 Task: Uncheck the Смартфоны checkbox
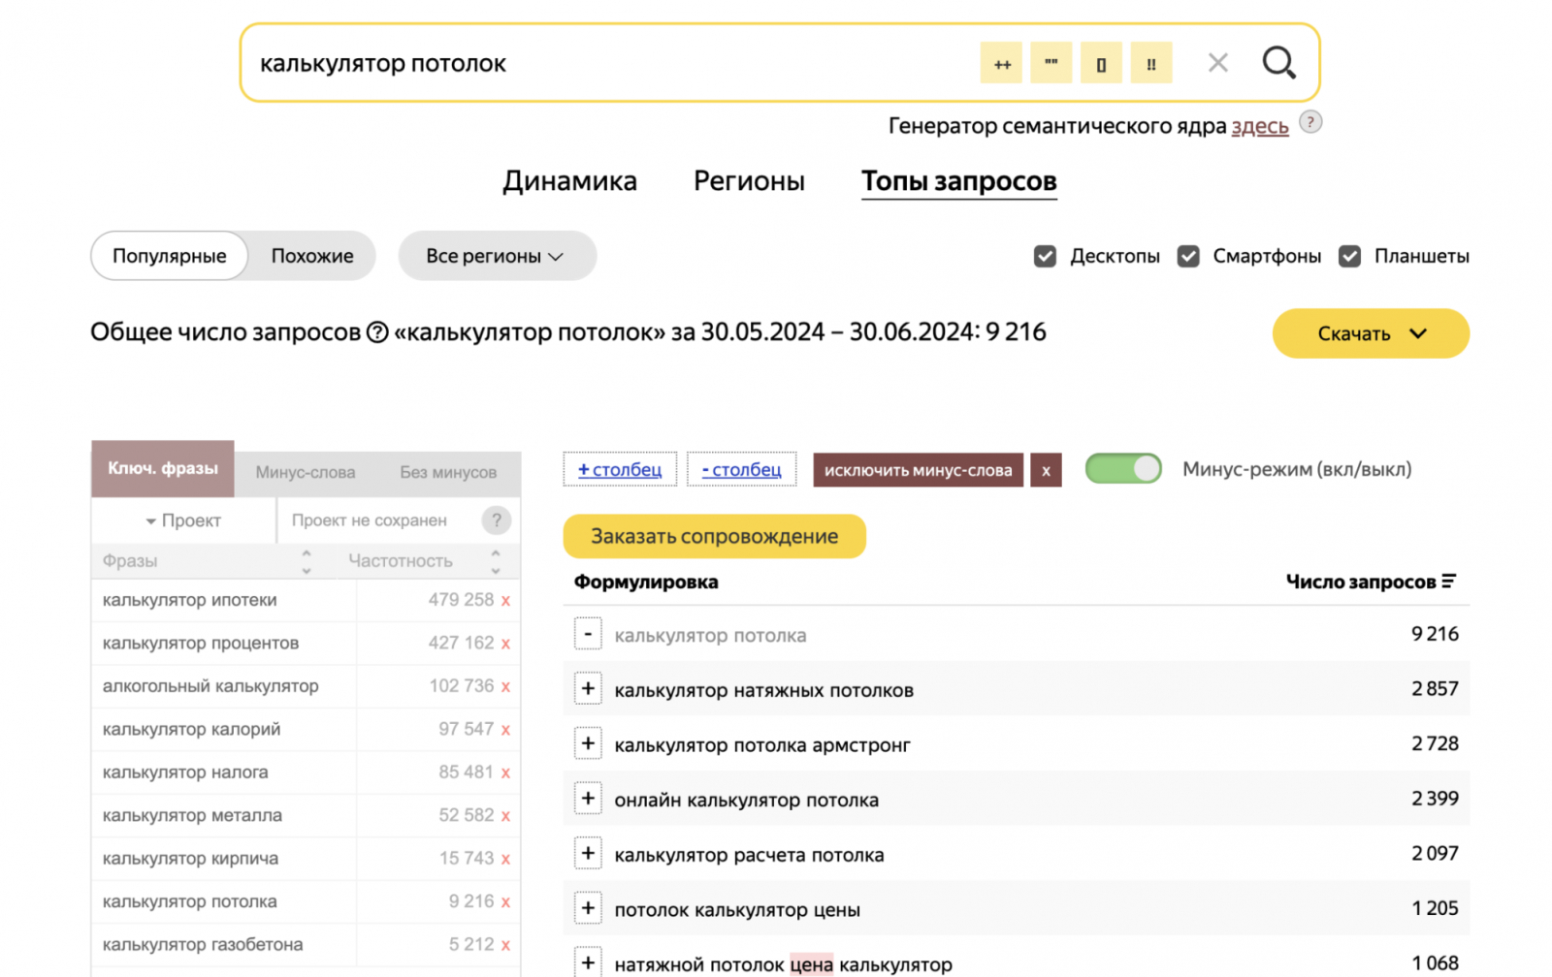pos(1188,256)
